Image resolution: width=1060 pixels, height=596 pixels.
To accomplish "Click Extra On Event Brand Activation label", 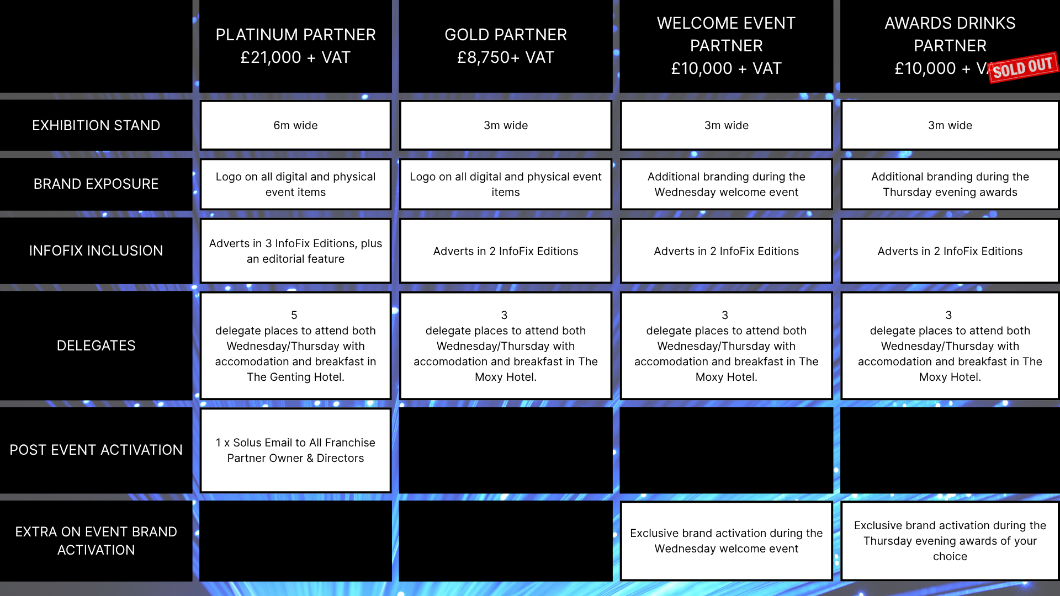I will [96, 541].
